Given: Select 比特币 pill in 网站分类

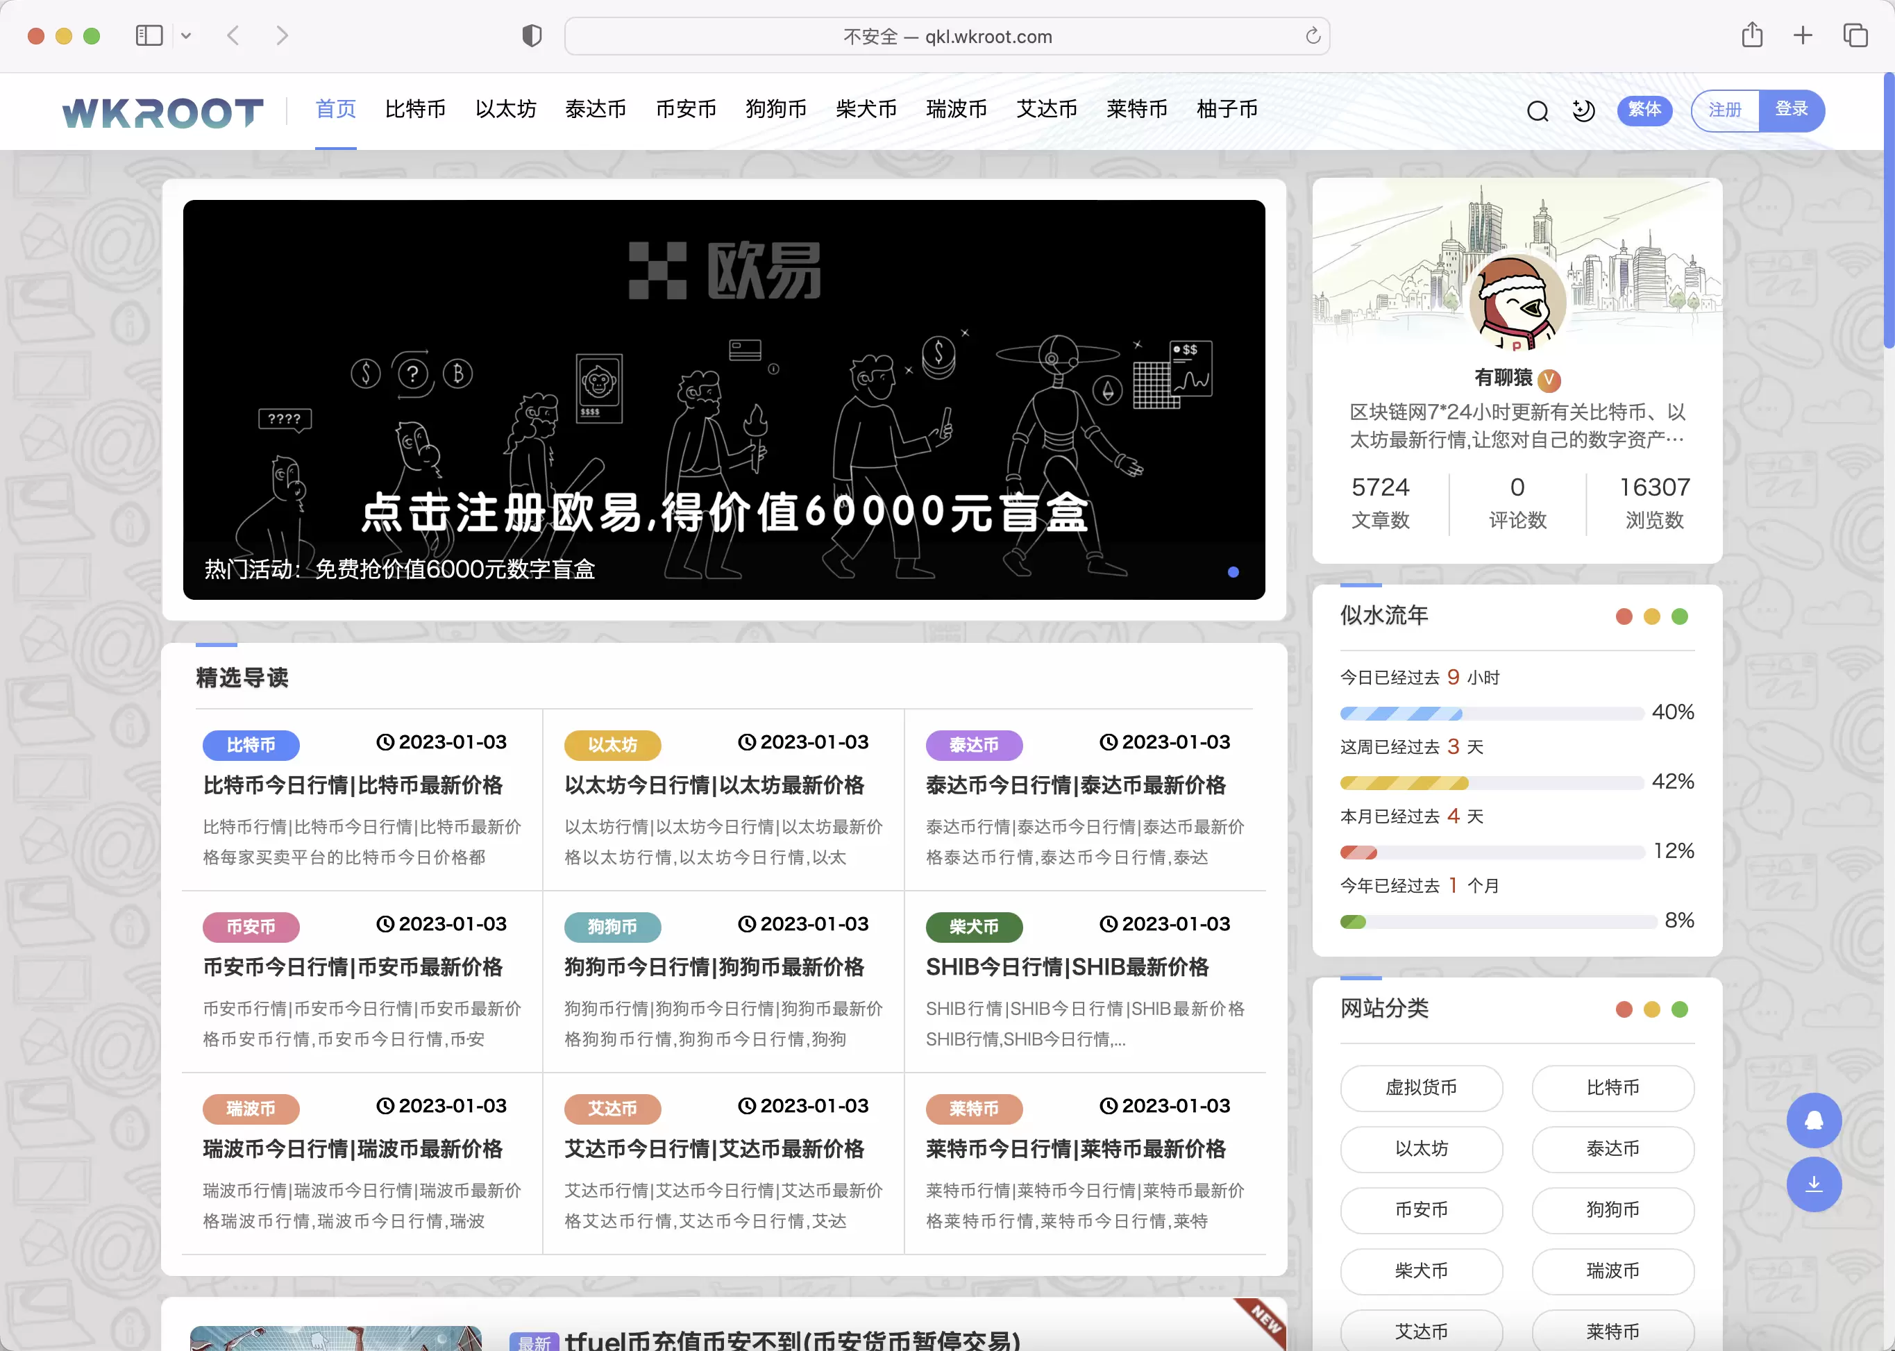Looking at the screenshot, I should (1612, 1088).
